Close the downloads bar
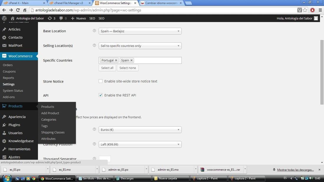Screen dimensions: 324x182 [x=320, y=170]
